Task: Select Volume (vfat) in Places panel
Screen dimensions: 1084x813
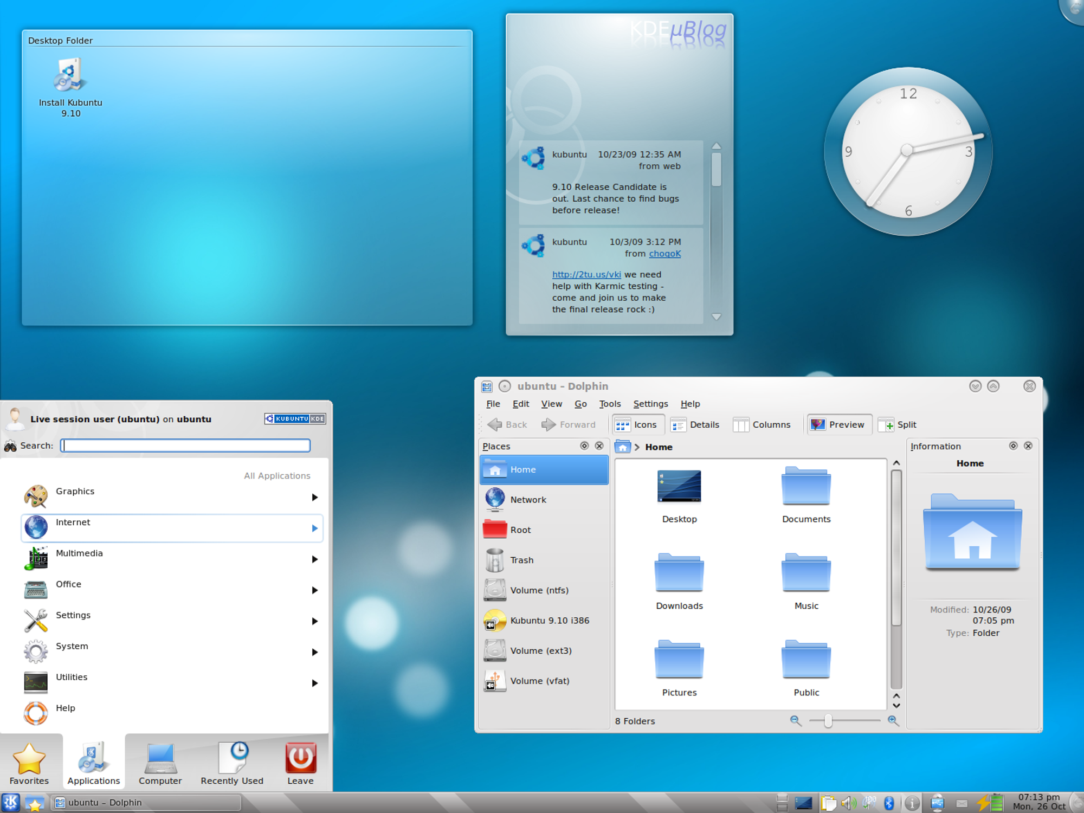Action: click(x=544, y=681)
